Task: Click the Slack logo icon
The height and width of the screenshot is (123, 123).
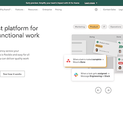Action: pyautogui.click(x=76, y=75)
